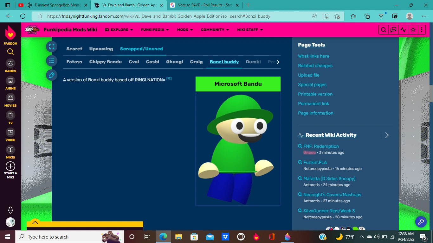Click the admin dashboard sun icon
The width and height of the screenshot is (433, 243).
[413, 29]
